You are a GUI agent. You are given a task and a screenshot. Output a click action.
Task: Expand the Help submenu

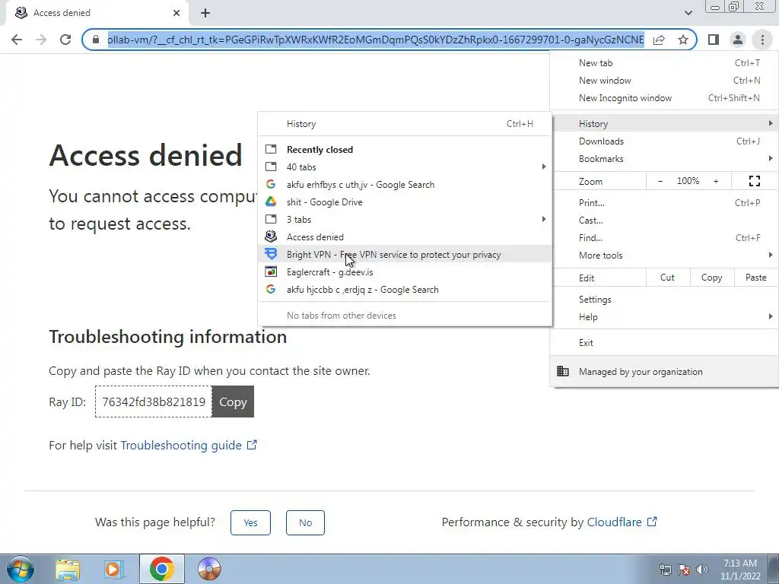(663, 317)
